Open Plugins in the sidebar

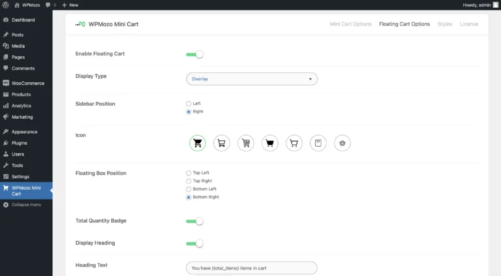[x=26, y=143]
